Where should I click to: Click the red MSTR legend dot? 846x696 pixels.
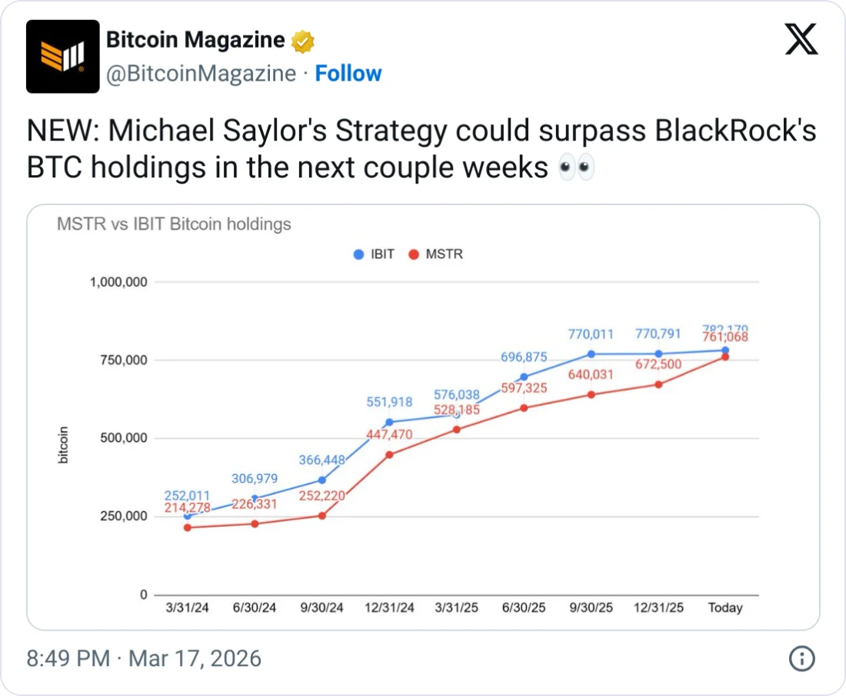click(413, 254)
